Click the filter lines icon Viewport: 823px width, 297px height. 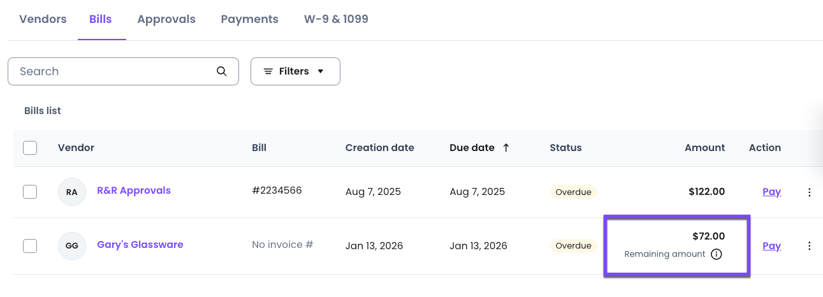[268, 71]
